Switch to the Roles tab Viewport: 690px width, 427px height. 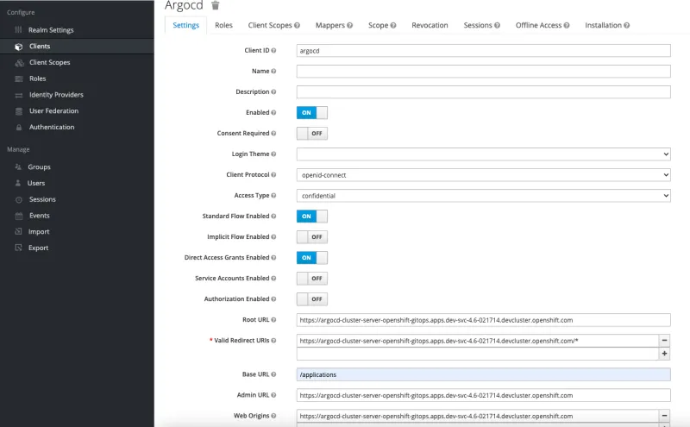(223, 25)
